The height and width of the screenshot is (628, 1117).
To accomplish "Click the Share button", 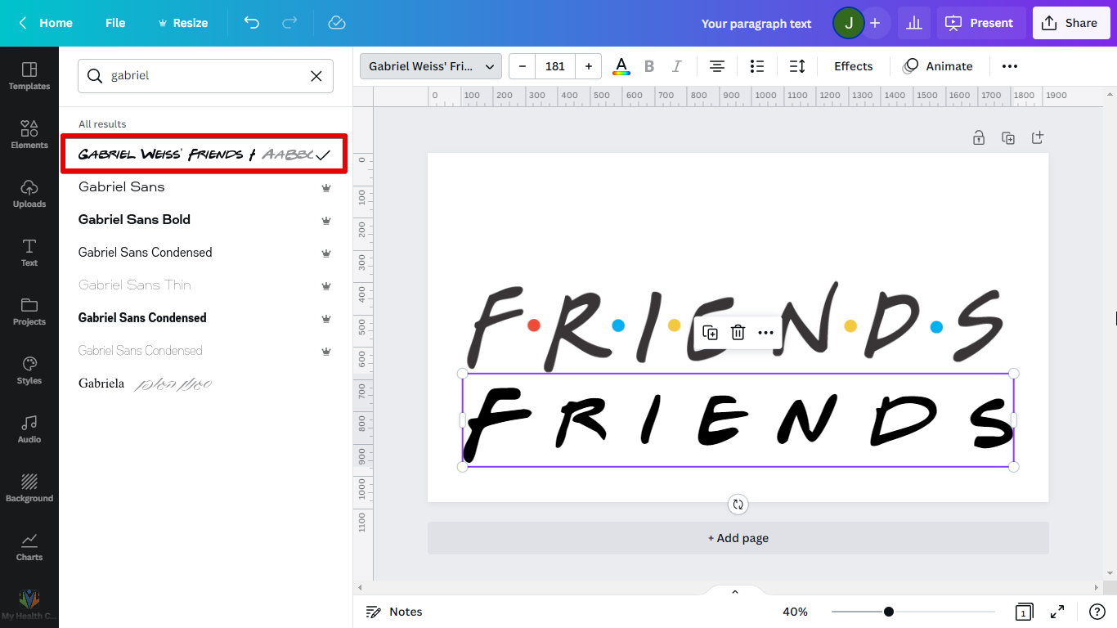I will (1070, 23).
